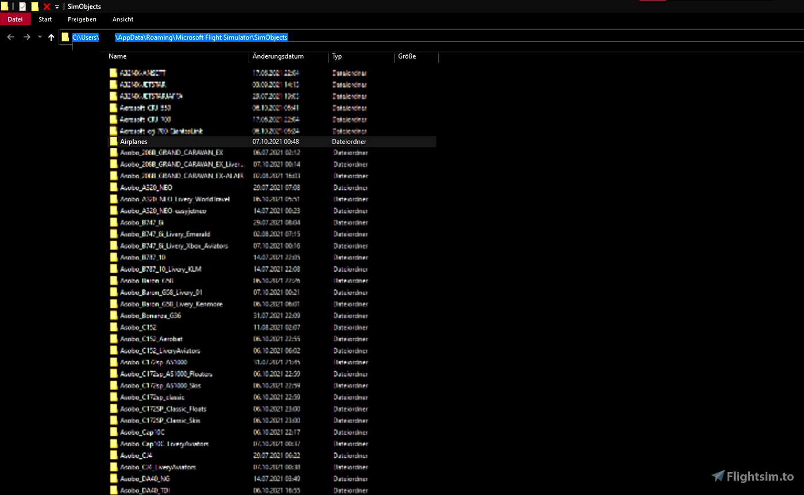Click folder icon for Asobo_CJ4
The width and height of the screenshot is (804, 495).
[114, 455]
